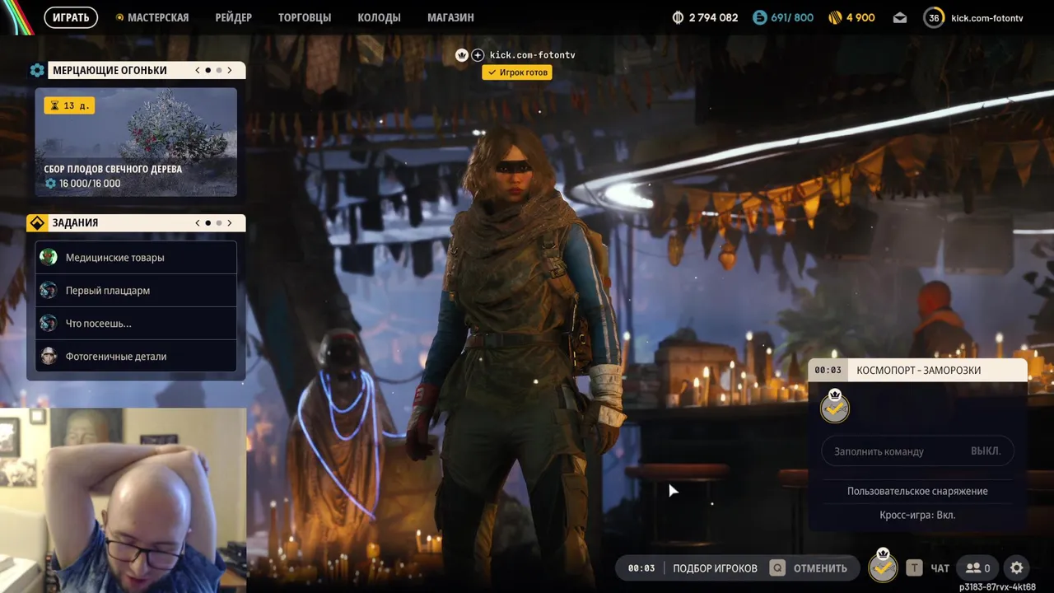Click the Q key cancel icon

coord(777,567)
